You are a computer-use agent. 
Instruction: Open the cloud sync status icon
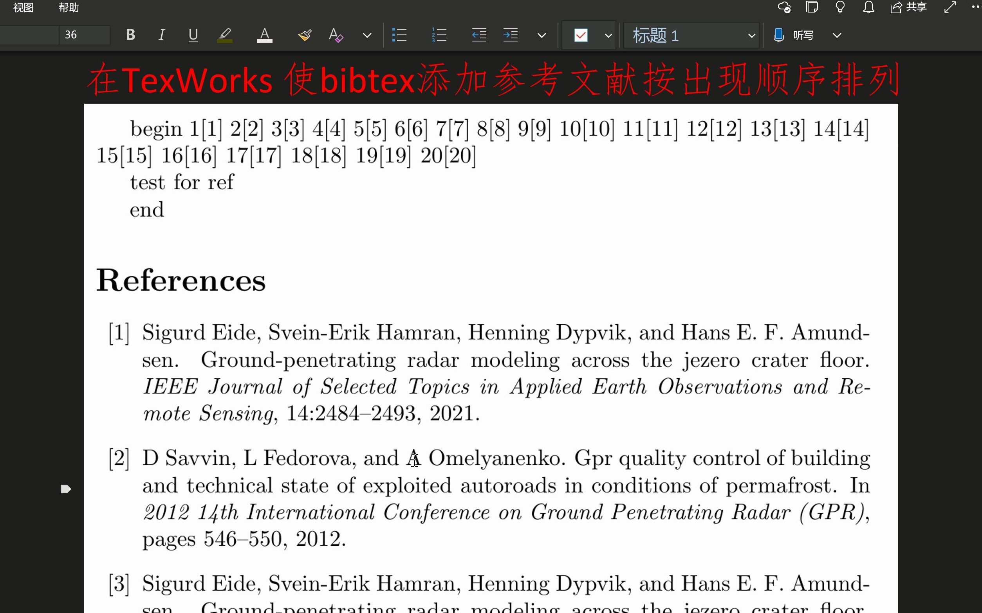[784, 7]
